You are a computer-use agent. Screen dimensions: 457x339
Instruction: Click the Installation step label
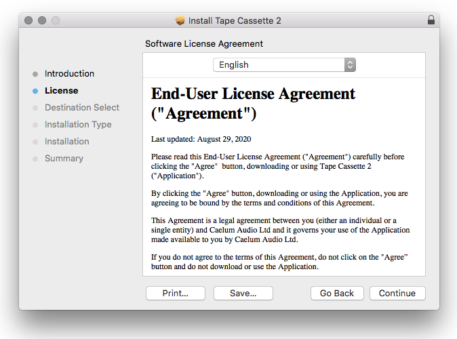coord(66,142)
